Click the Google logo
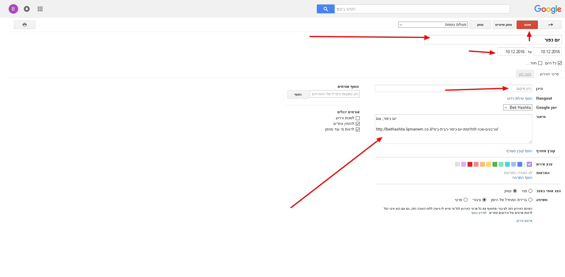 547,9
